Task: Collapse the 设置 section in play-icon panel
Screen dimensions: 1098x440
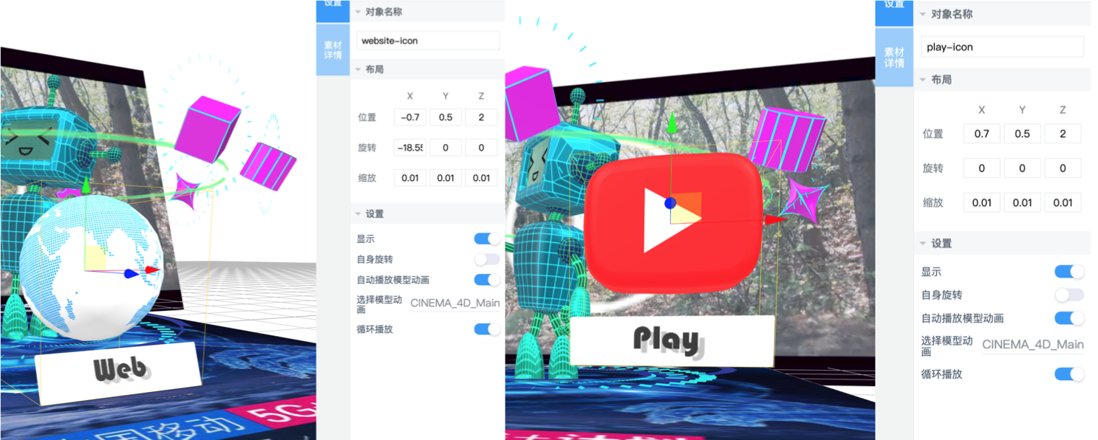Action: click(x=923, y=243)
